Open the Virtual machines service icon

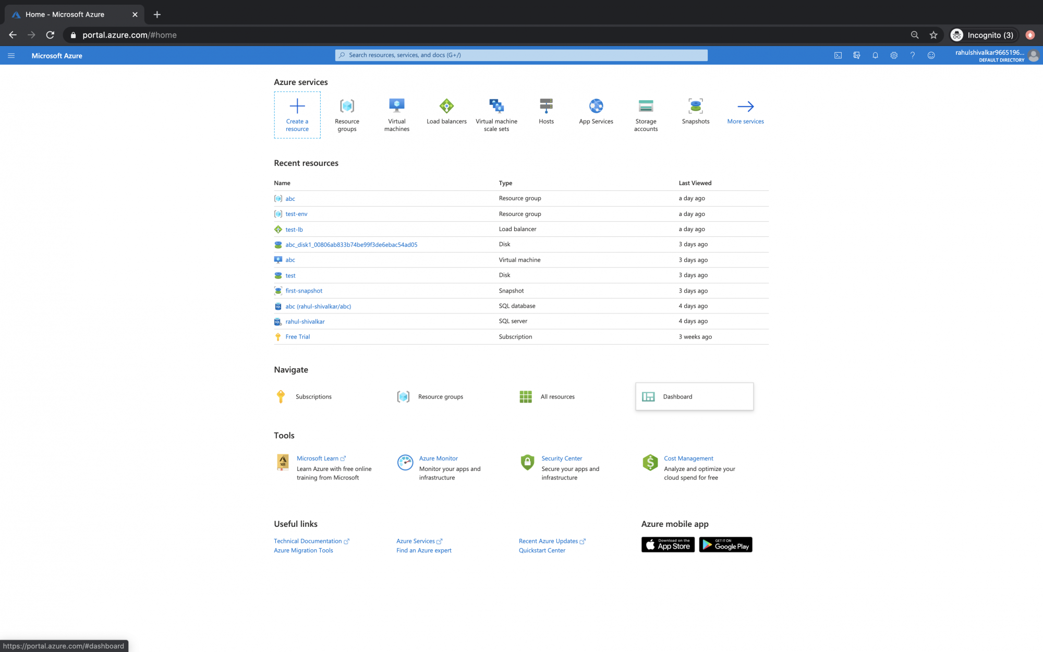396,106
